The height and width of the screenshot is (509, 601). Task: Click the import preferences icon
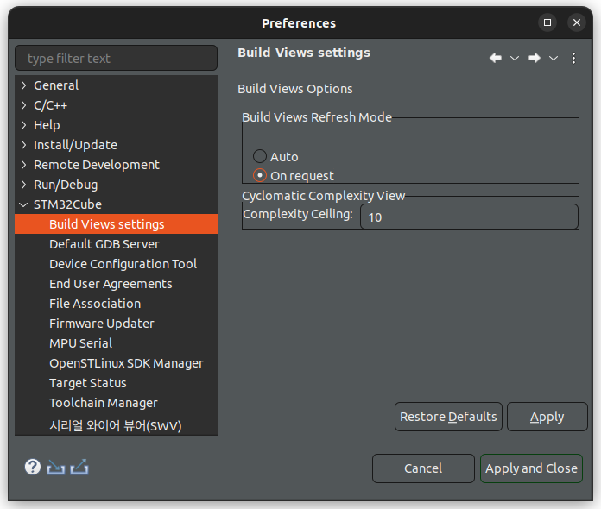[x=55, y=468]
